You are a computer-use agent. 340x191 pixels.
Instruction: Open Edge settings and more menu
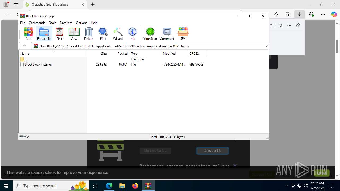point(323,14)
